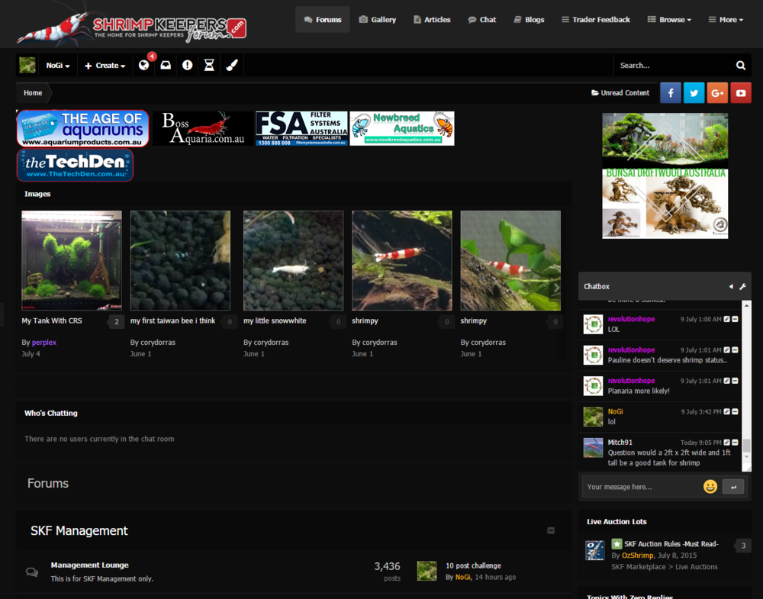Open the NoGi user dropdown menu
The width and height of the screenshot is (763, 599).
click(58, 65)
